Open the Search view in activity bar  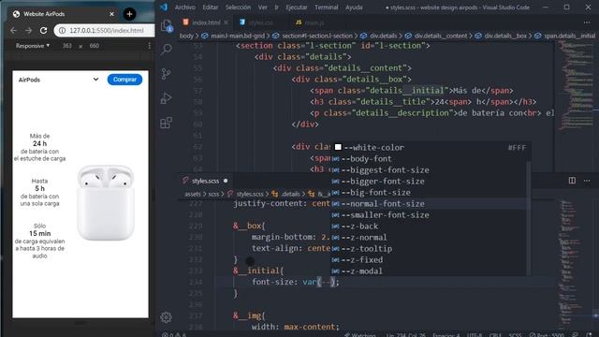click(x=167, y=49)
